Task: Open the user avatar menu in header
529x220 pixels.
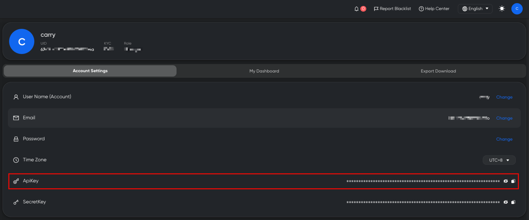Action: pos(517,9)
